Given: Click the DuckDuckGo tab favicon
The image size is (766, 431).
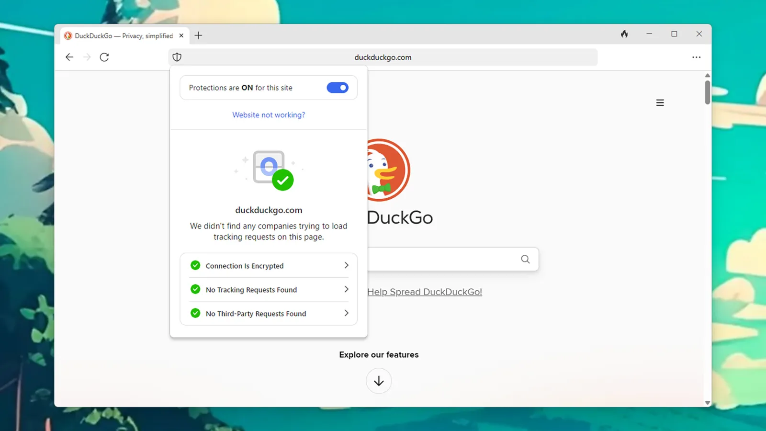Looking at the screenshot, I should click(x=68, y=35).
